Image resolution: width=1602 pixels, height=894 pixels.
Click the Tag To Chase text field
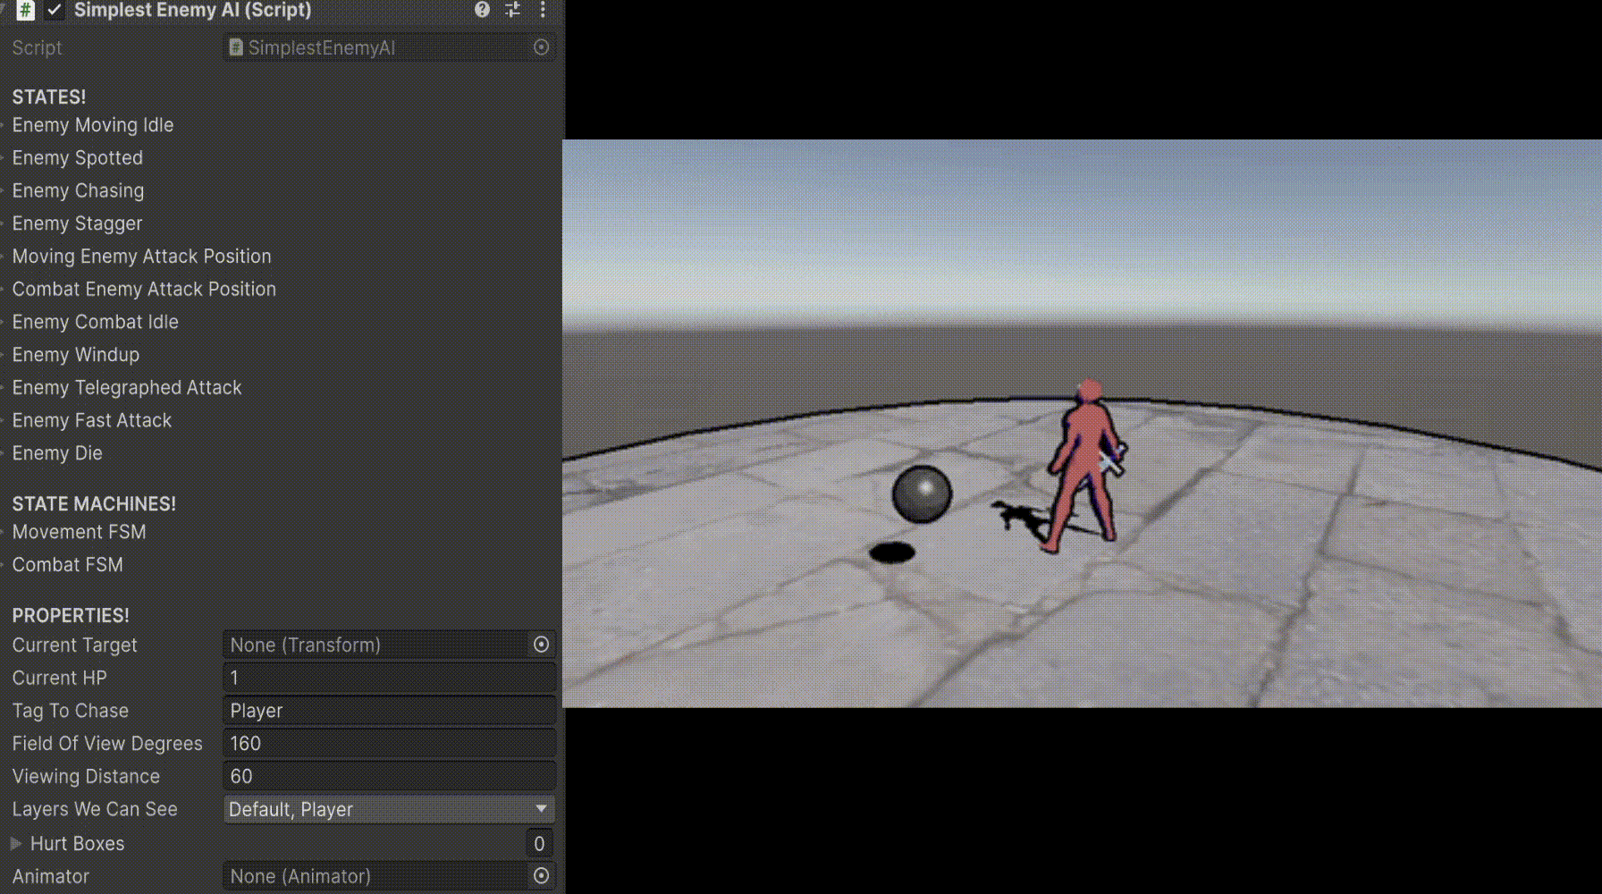pyautogui.click(x=389, y=711)
